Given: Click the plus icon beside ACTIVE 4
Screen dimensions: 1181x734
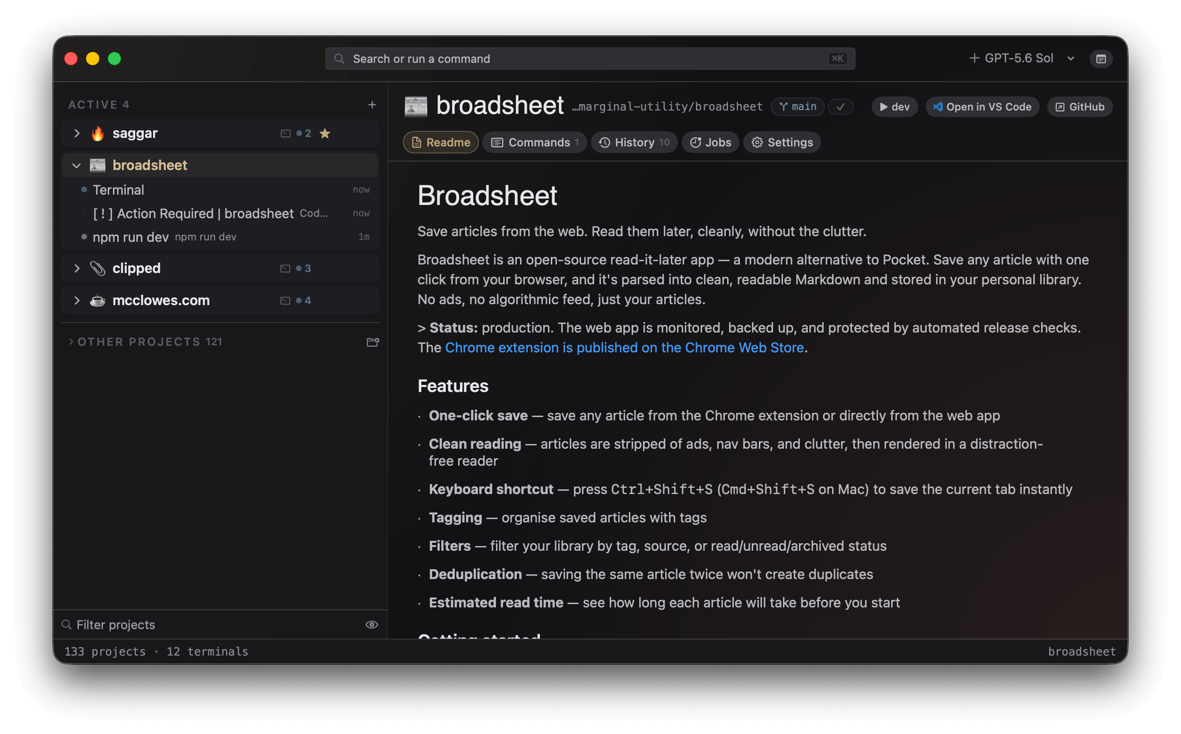Looking at the screenshot, I should 372,105.
